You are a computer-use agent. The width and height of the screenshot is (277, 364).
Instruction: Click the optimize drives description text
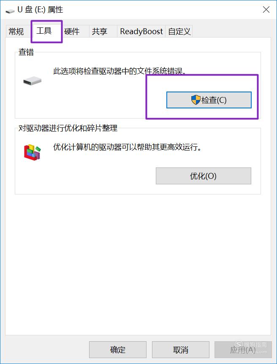click(x=128, y=147)
